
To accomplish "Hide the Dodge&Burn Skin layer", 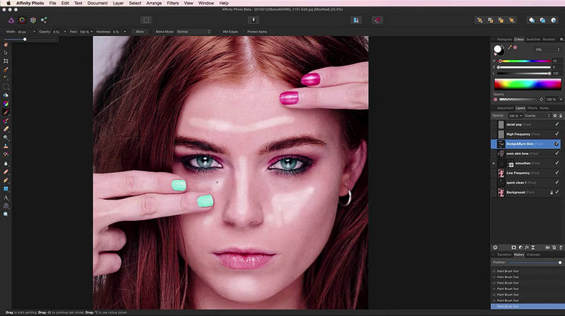I will 557,144.
